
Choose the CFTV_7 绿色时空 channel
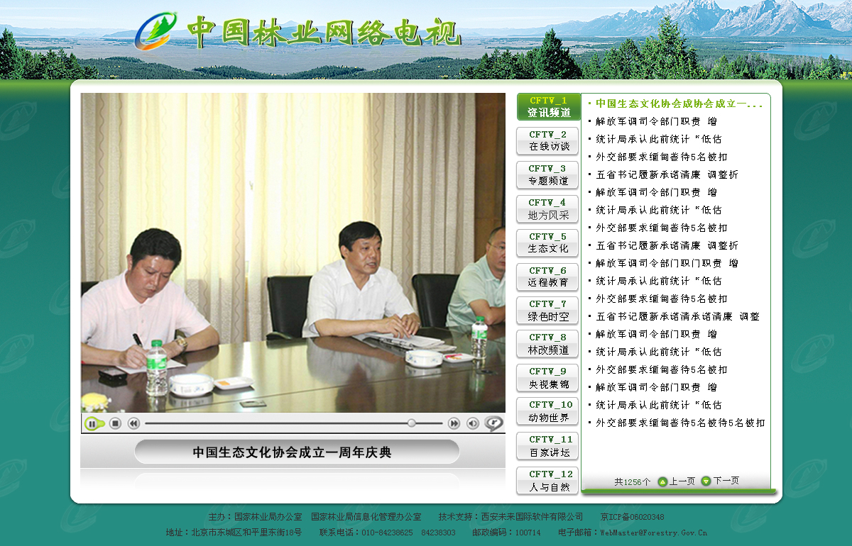coord(547,310)
